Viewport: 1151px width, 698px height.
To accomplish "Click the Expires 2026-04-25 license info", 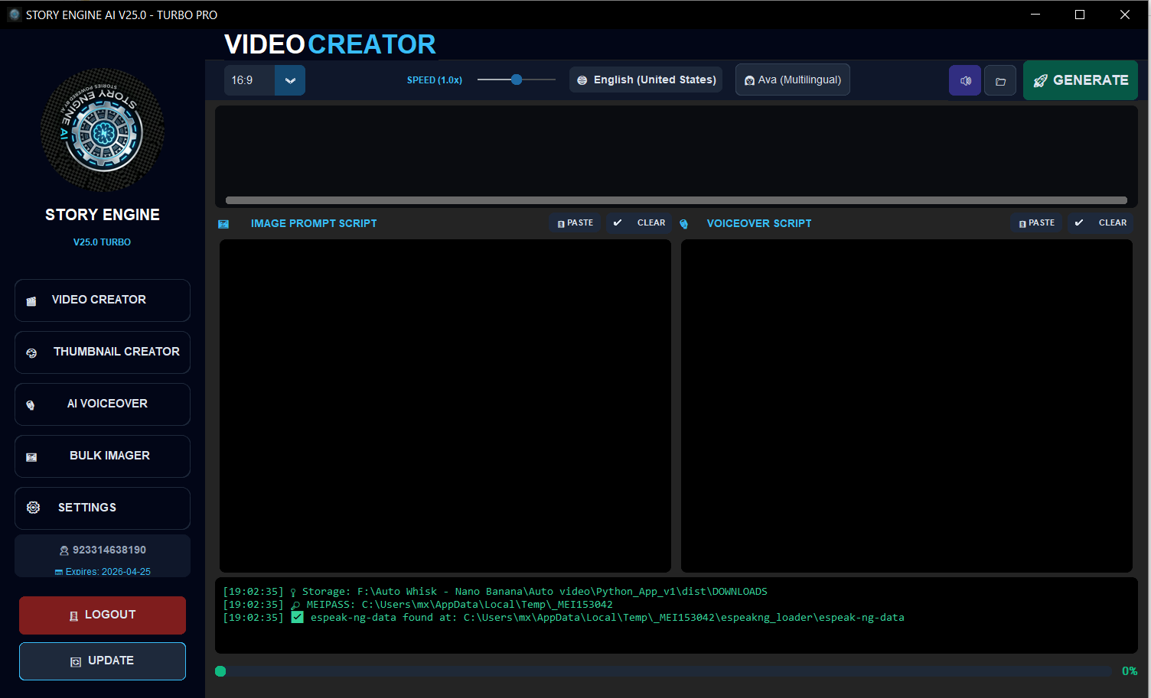I will coord(102,571).
